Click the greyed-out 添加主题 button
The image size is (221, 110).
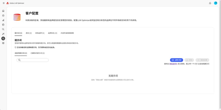tap(202, 60)
